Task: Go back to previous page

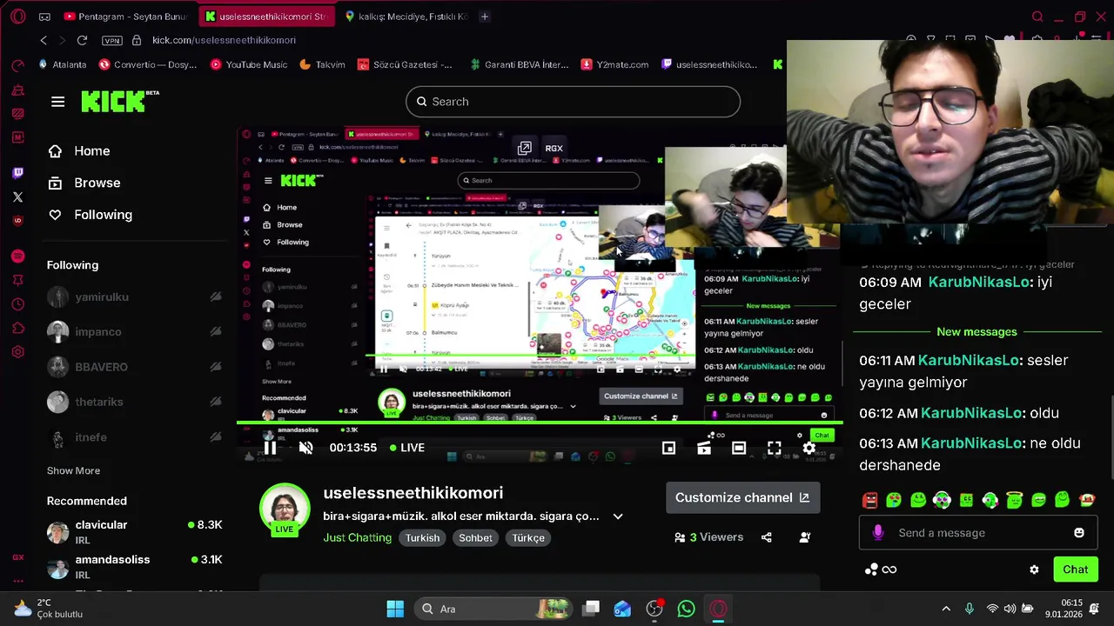Action: [44, 40]
